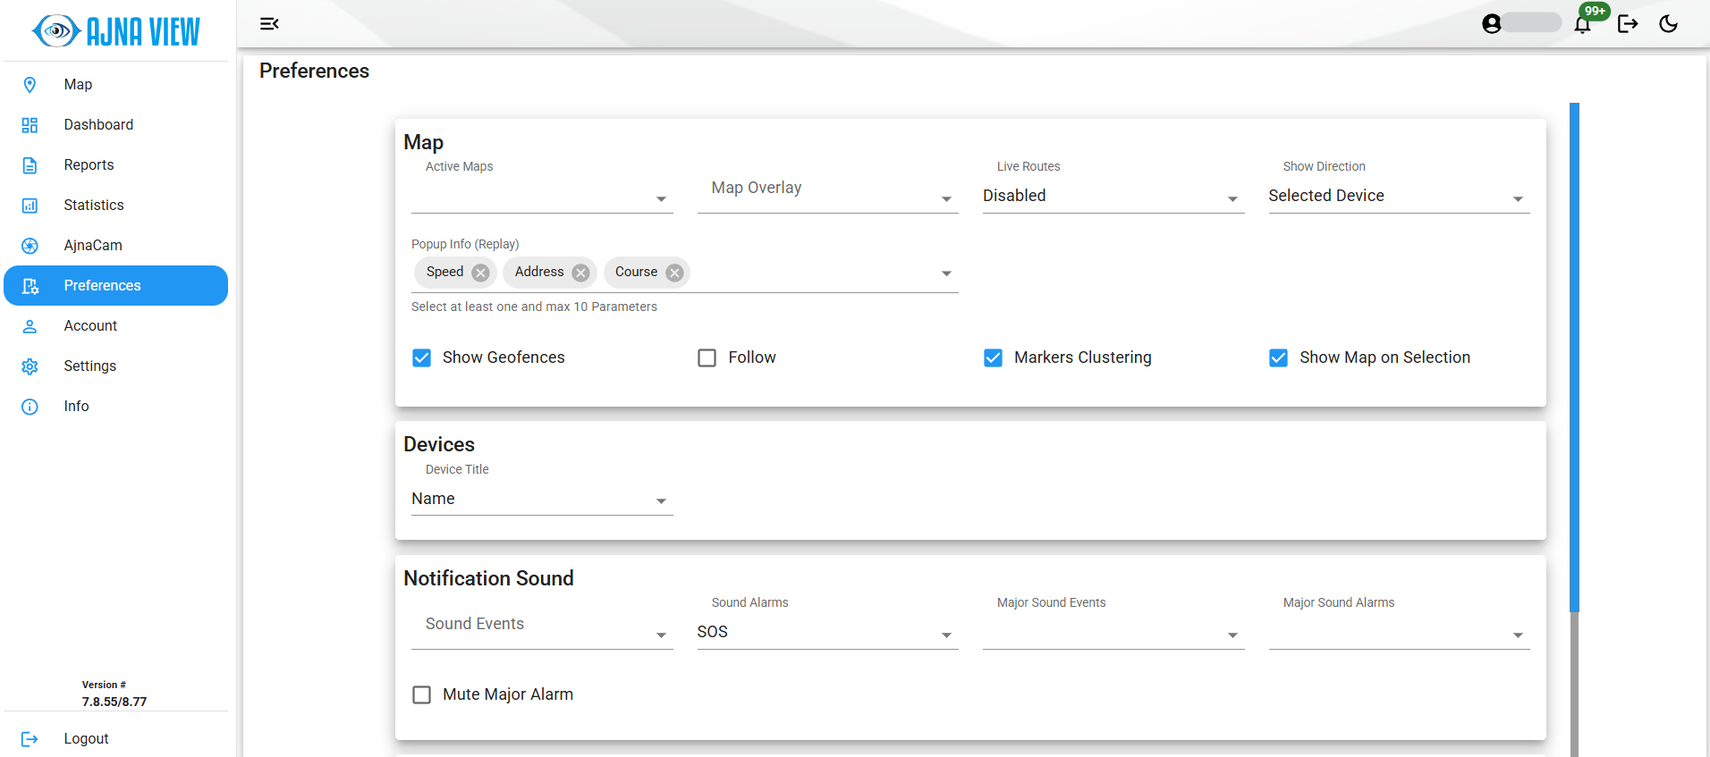Remove the Address chip from Popup Info
The width and height of the screenshot is (1710, 757).
[580, 273]
